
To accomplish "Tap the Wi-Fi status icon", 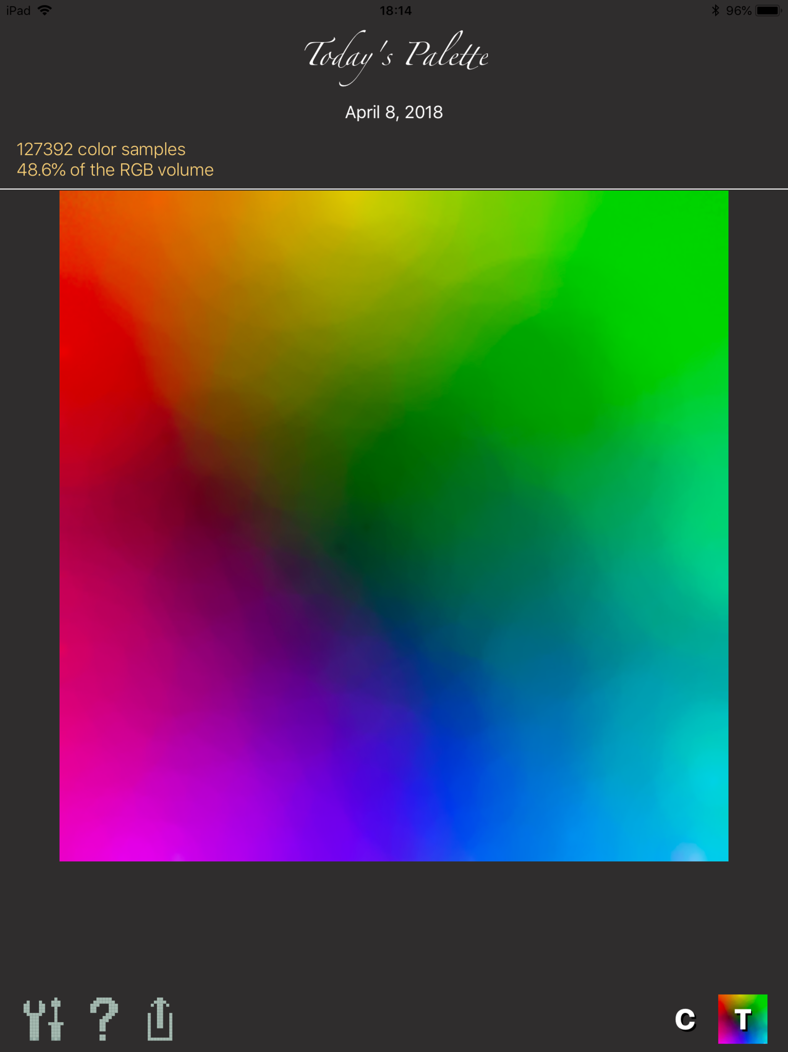I will pyautogui.click(x=45, y=10).
